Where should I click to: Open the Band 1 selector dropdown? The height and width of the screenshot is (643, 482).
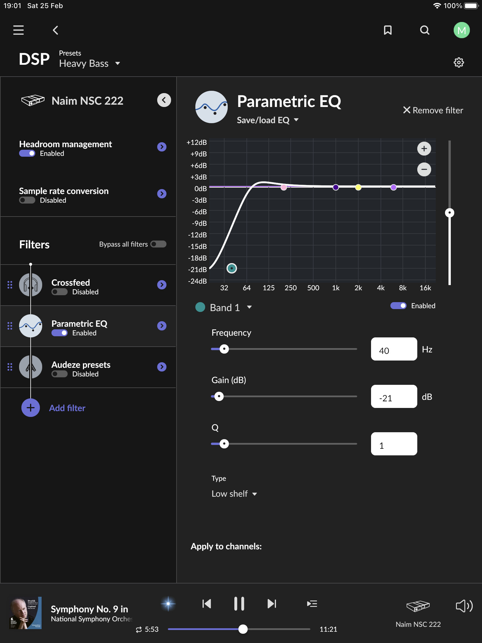point(230,308)
